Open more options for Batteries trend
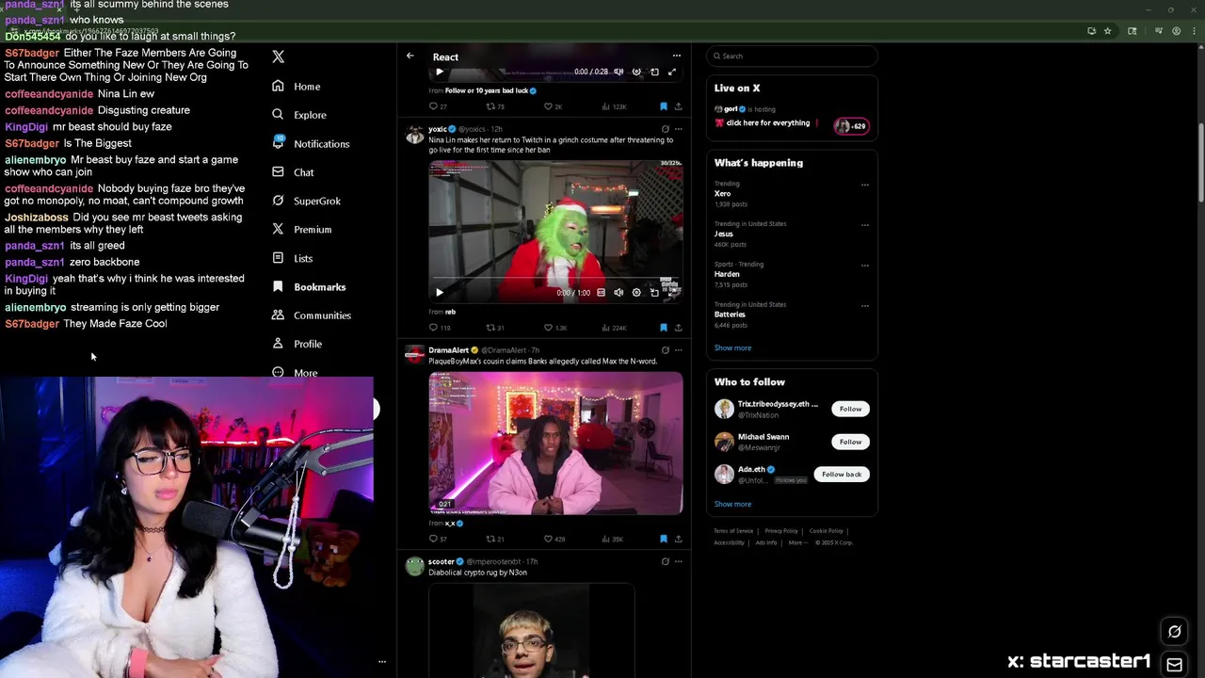Screen dimensions: 1205x678 [865, 306]
